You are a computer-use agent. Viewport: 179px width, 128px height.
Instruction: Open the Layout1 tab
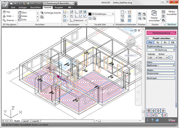(x=26, y=121)
